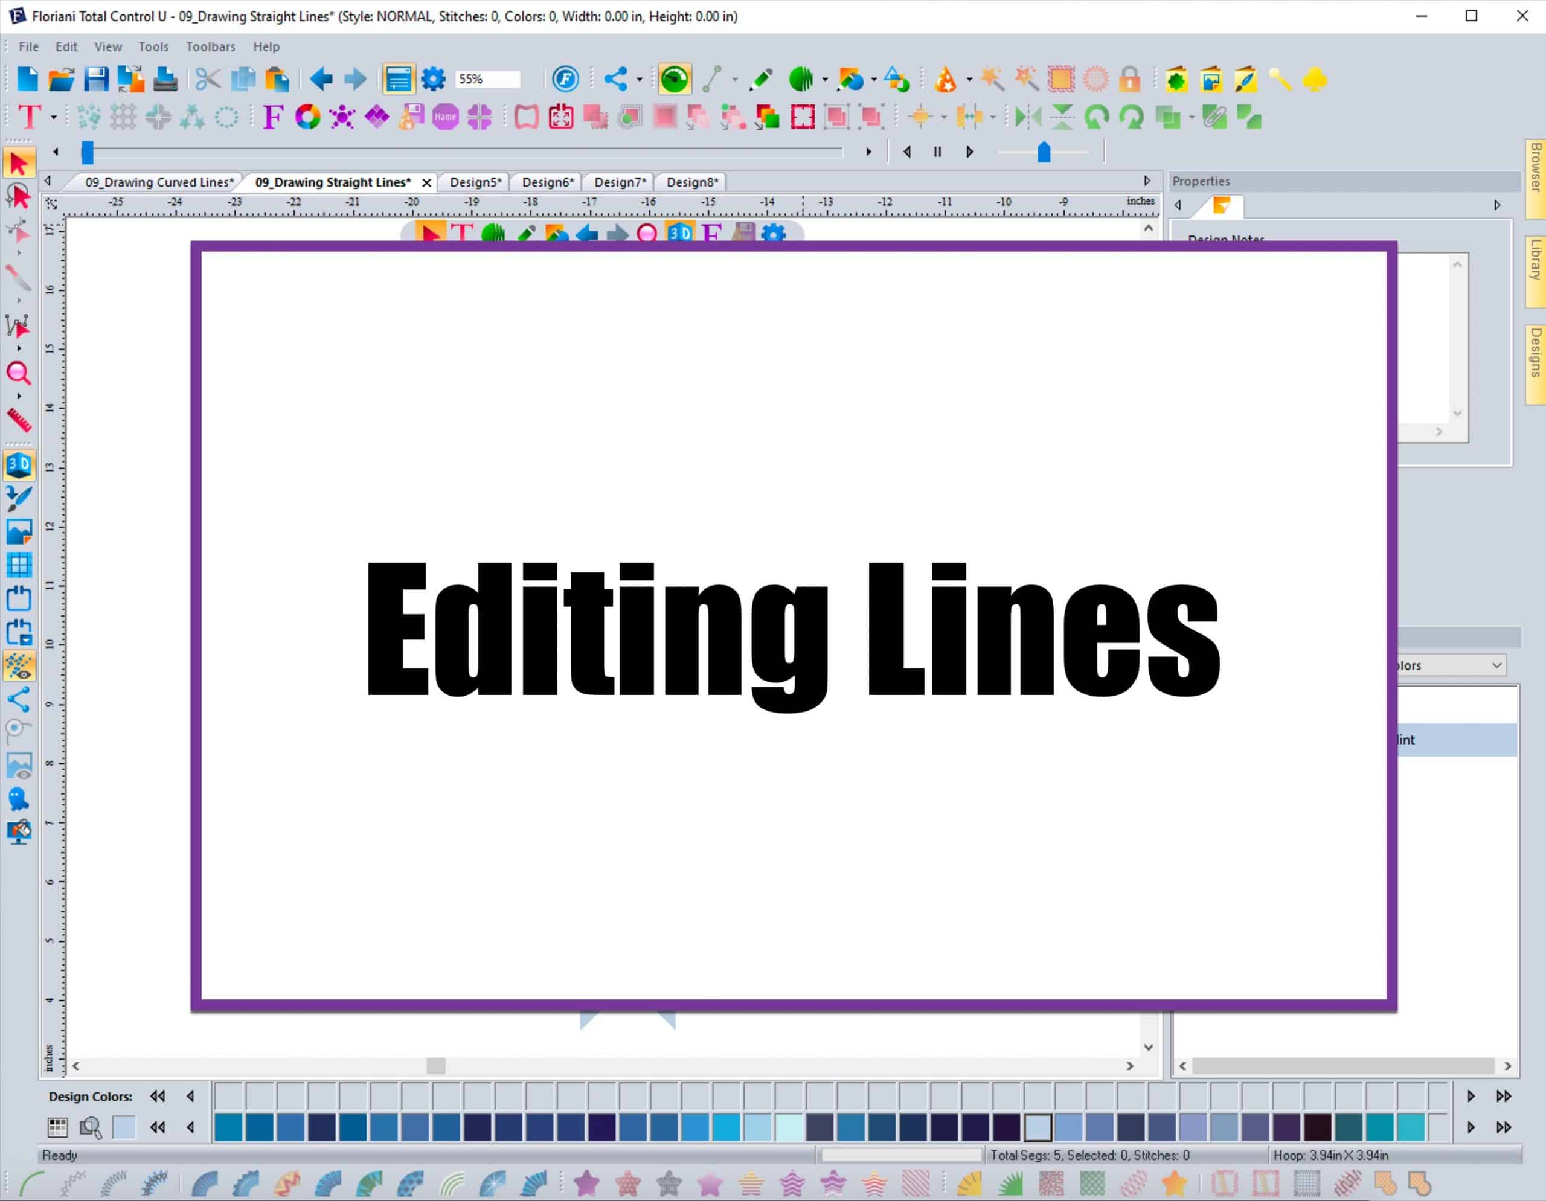Switch to the Design5 tab

474,182
